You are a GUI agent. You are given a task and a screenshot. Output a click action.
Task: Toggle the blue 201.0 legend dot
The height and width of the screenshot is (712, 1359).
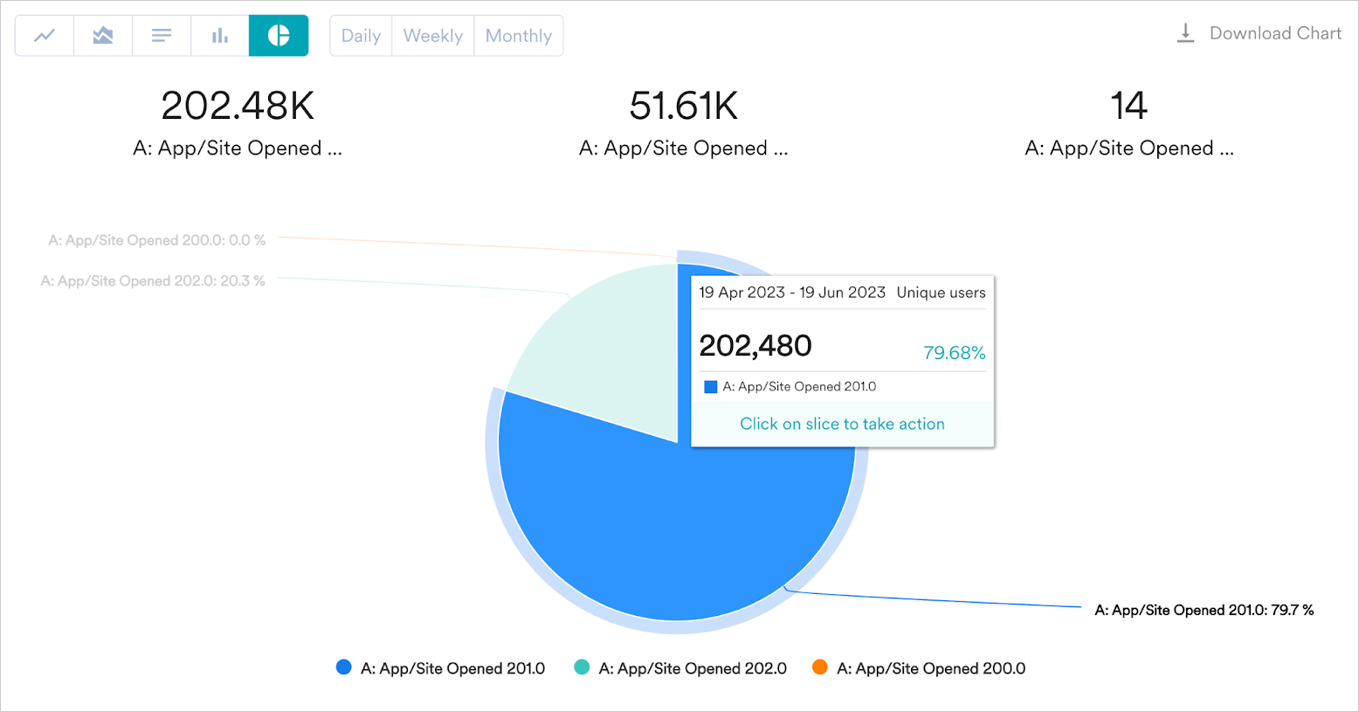344,667
